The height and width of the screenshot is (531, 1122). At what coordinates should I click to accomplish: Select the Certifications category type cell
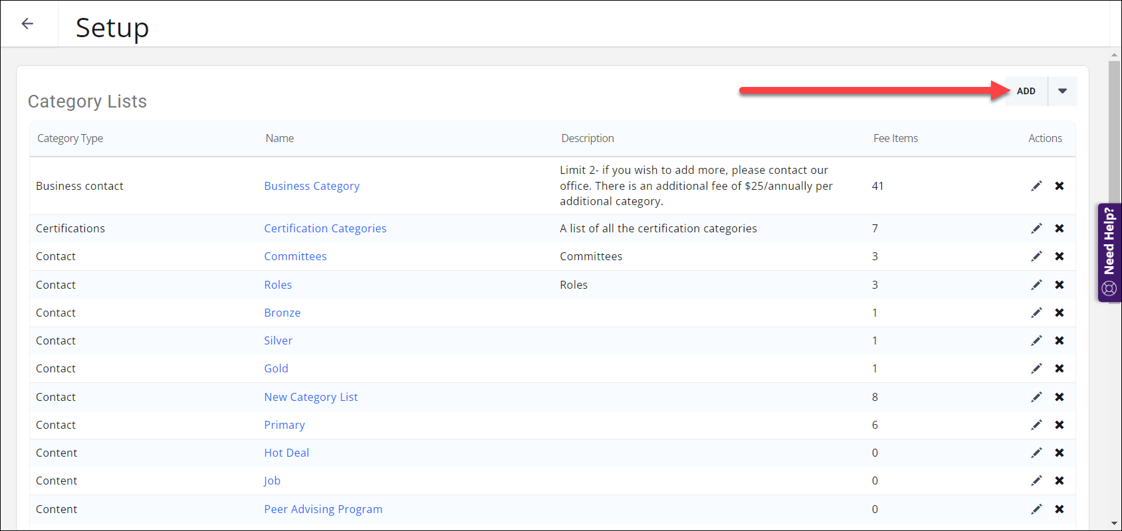[70, 228]
